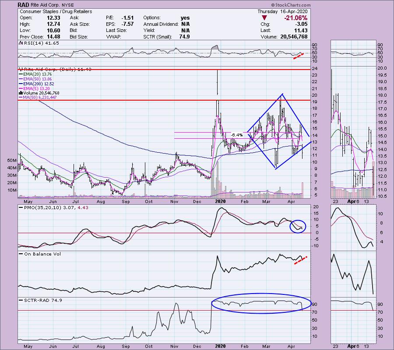
Task: Click the NYSE exchange label
Action: tap(67, 5)
